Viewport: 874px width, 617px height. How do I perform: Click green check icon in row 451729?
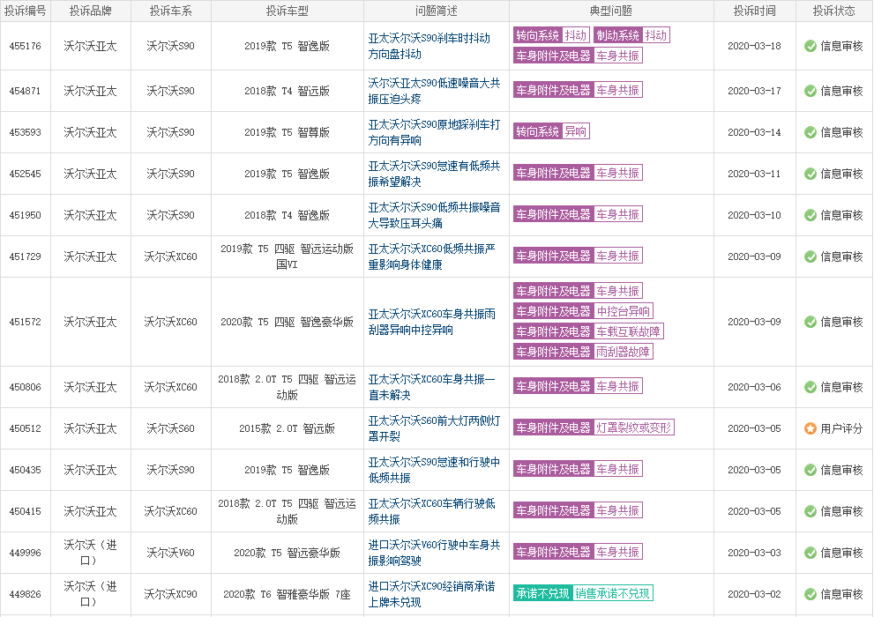(x=811, y=256)
